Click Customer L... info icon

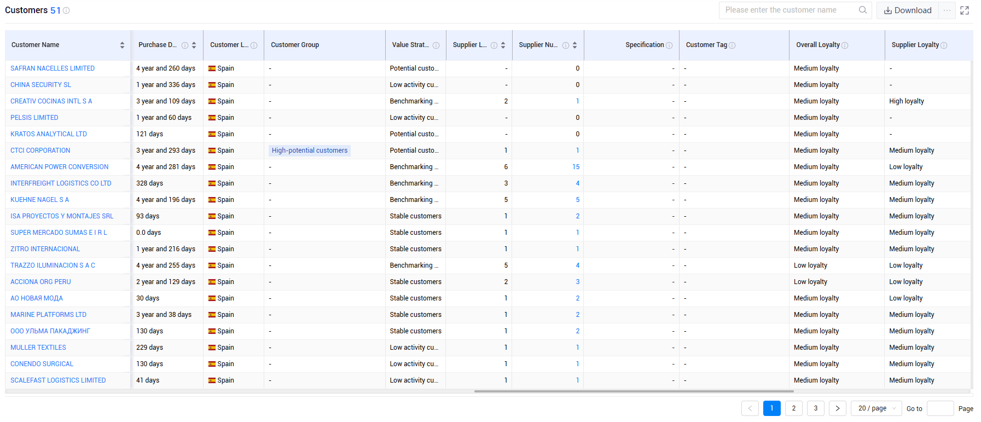coord(254,45)
